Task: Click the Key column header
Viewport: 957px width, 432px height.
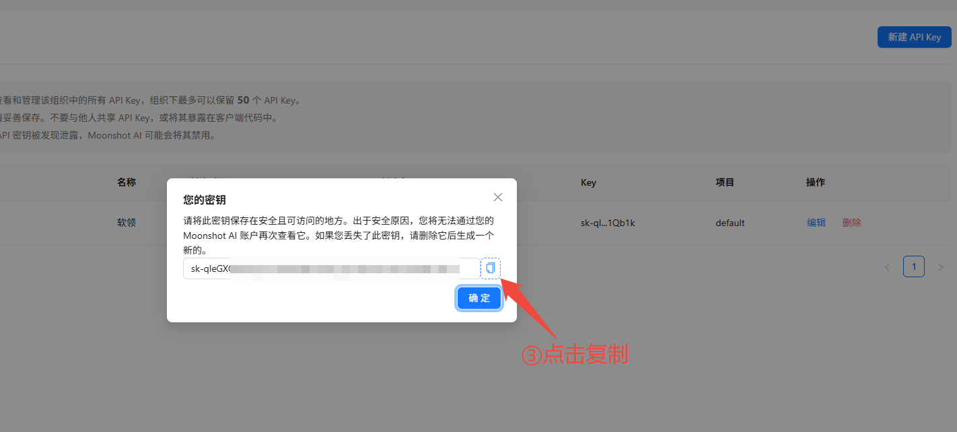Action: pyautogui.click(x=588, y=182)
